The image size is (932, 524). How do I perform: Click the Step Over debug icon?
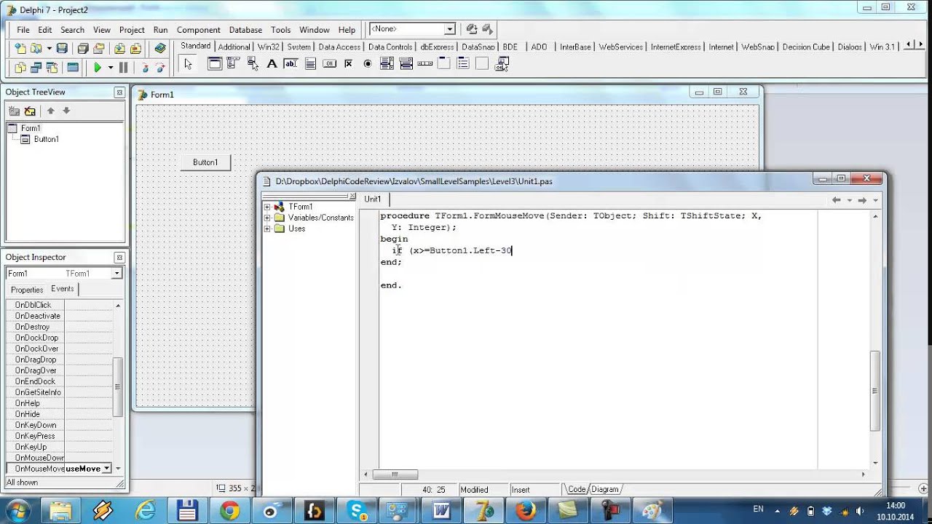tap(160, 68)
